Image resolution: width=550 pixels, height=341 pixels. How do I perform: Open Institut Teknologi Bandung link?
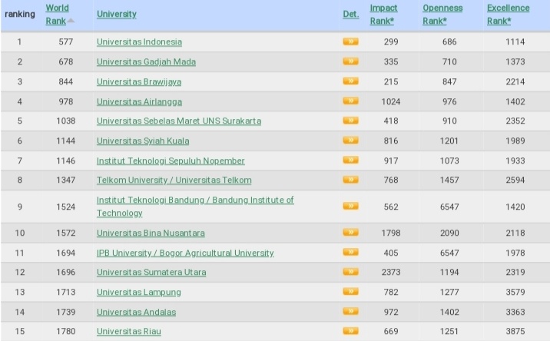195,207
